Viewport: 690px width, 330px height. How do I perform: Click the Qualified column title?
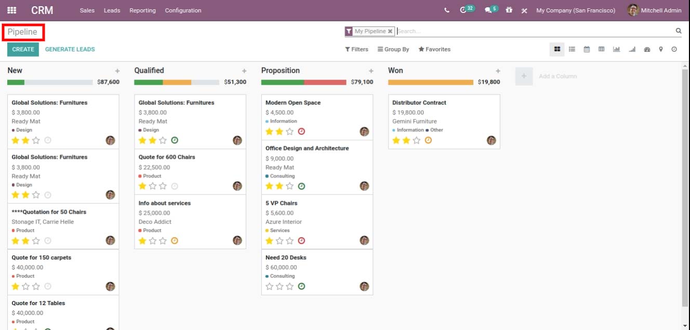coord(149,71)
